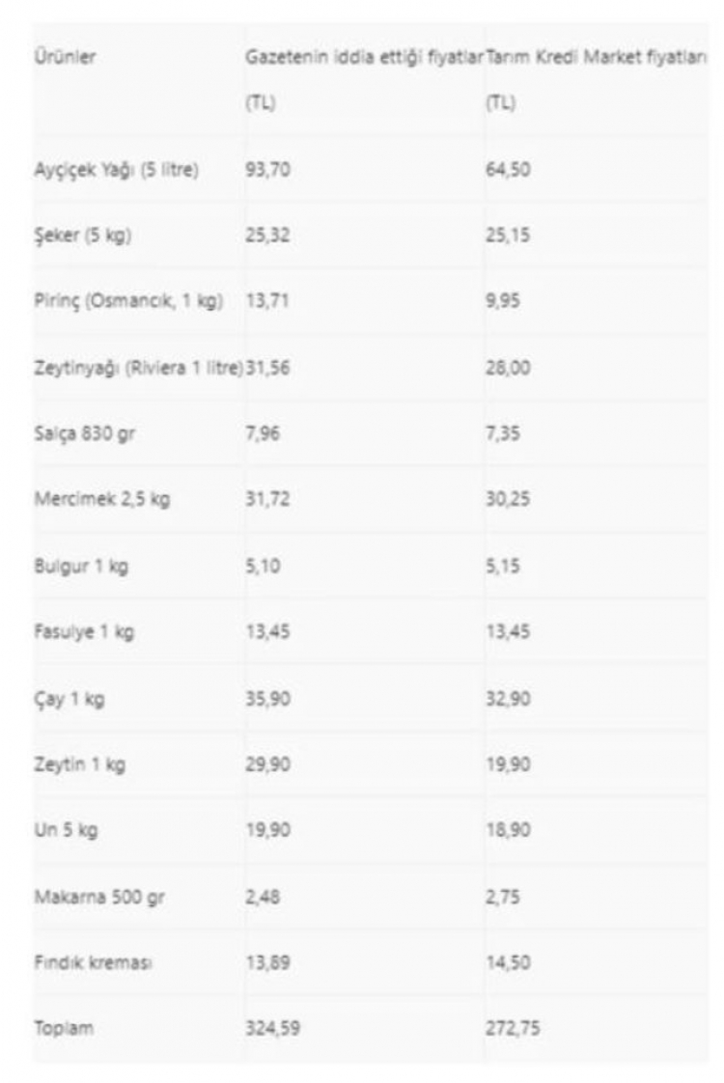The image size is (724, 1083).
Task: Click the total value 324,59
Action: tap(272, 1029)
